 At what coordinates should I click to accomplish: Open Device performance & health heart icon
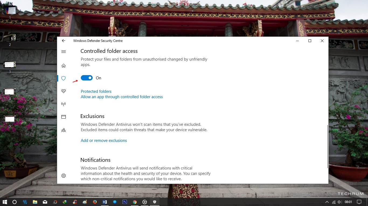(x=64, y=91)
